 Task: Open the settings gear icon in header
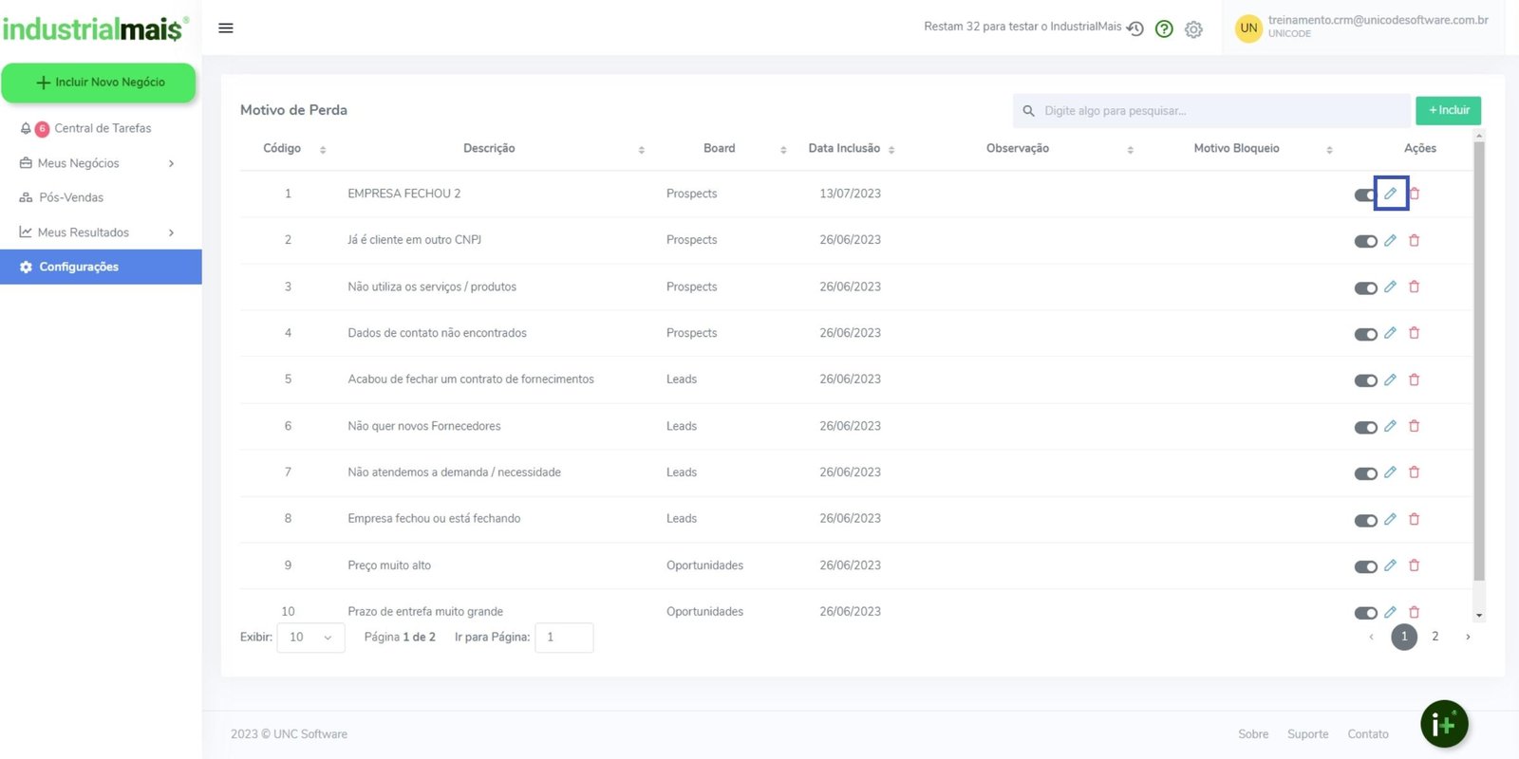pos(1193,29)
